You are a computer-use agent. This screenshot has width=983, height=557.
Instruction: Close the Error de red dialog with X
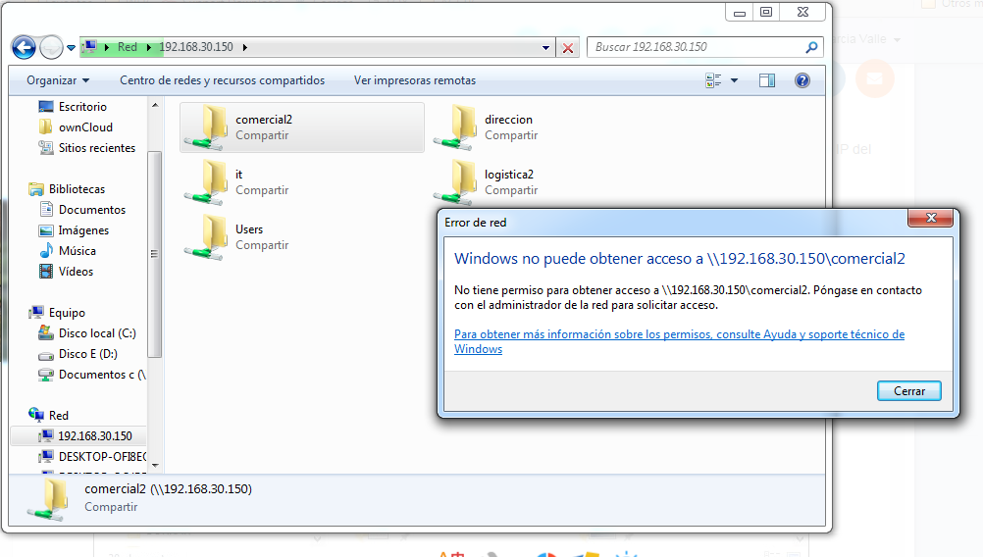931,218
